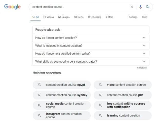Viewport: 154px width, 123px height.
Task: Open the More menu
Action: [109, 17]
